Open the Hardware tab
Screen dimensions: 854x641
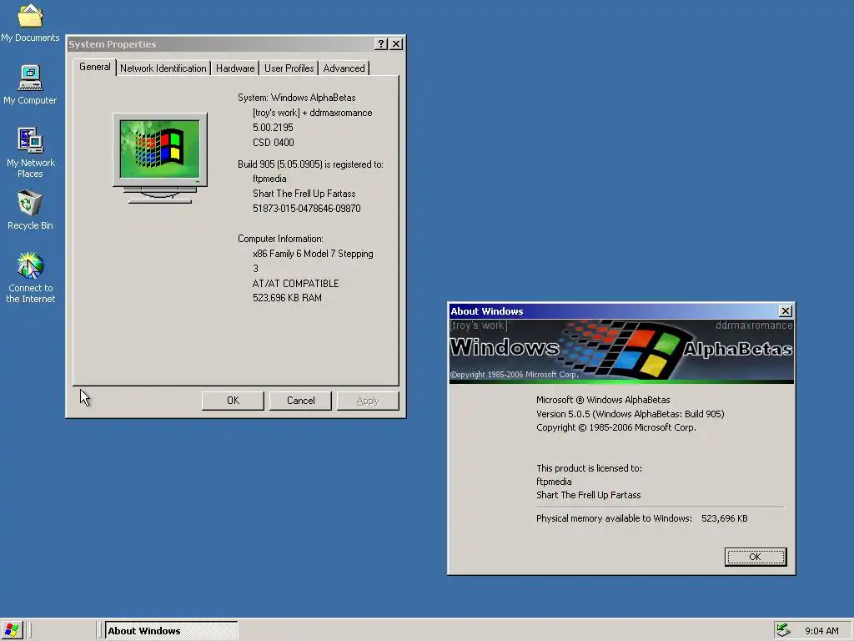[234, 68]
